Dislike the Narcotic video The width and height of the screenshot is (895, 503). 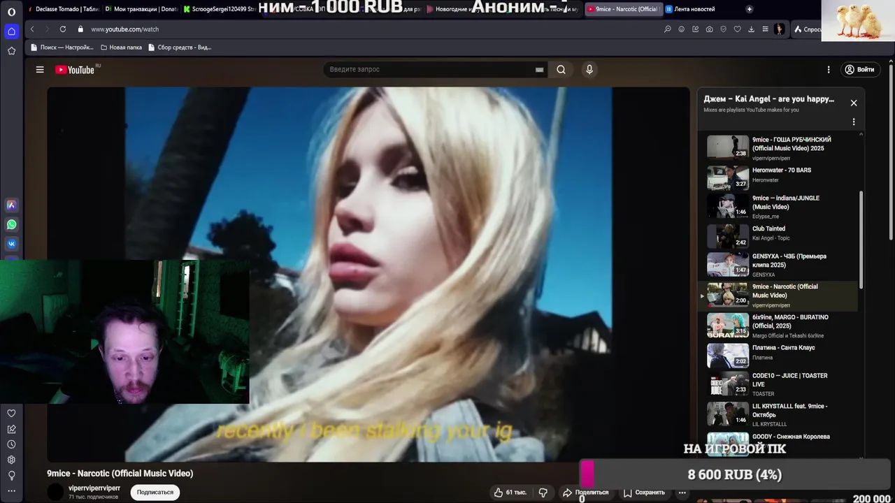[543, 493]
